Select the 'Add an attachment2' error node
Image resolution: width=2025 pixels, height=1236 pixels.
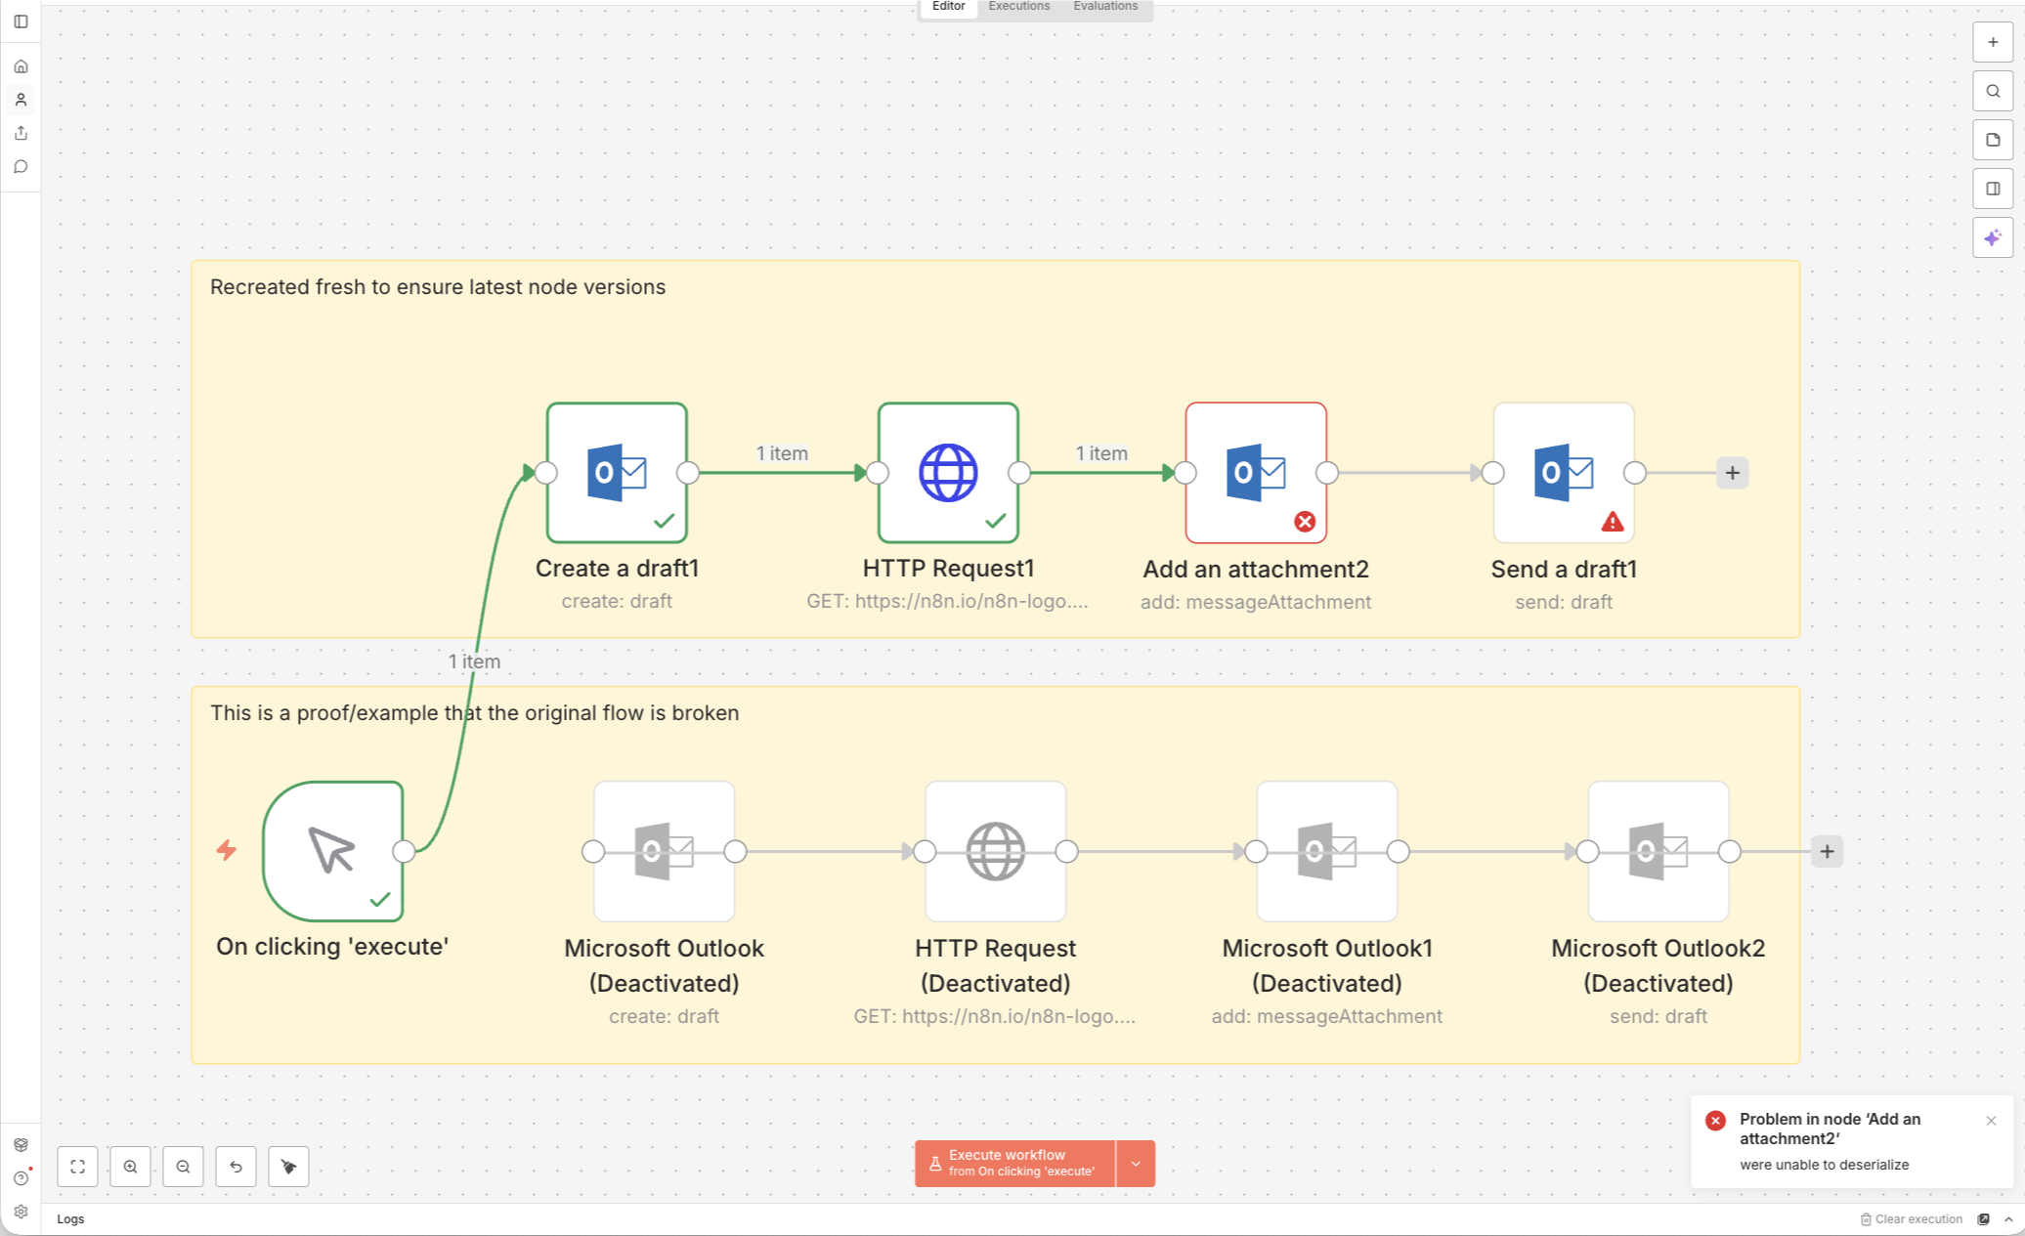click(x=1256, y=473)
